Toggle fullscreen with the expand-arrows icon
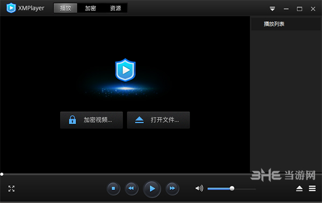 [x=11, y=189]
